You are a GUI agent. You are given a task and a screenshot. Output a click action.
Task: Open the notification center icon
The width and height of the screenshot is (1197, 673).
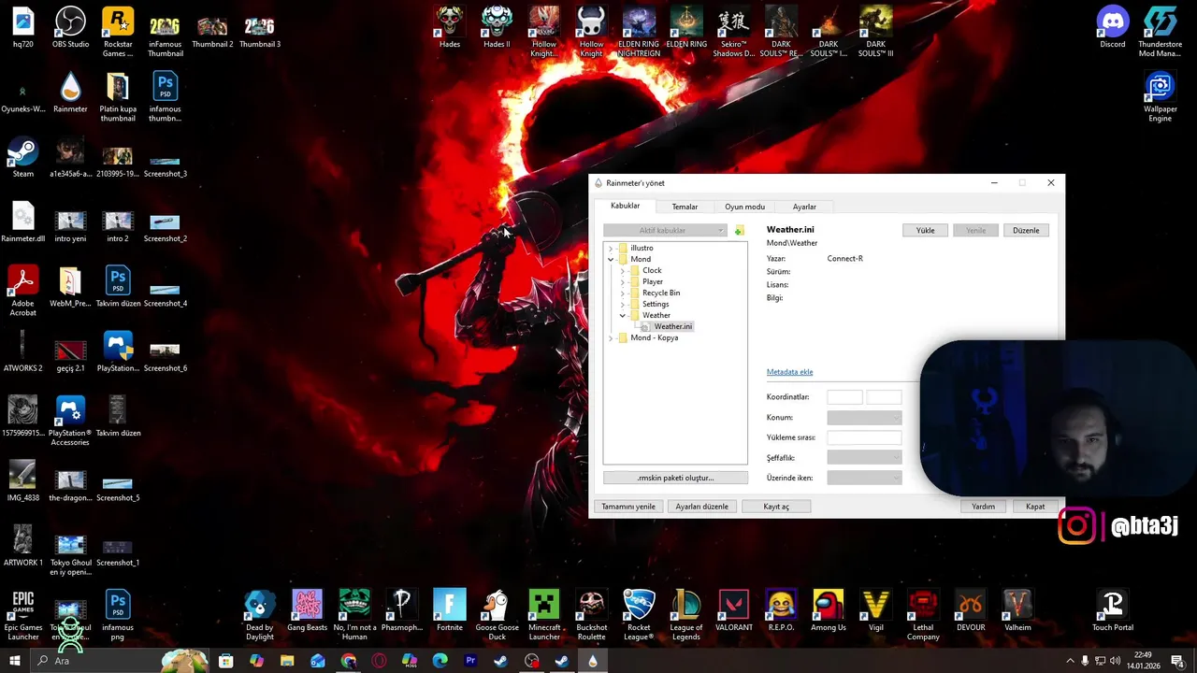pos(1176,661)
